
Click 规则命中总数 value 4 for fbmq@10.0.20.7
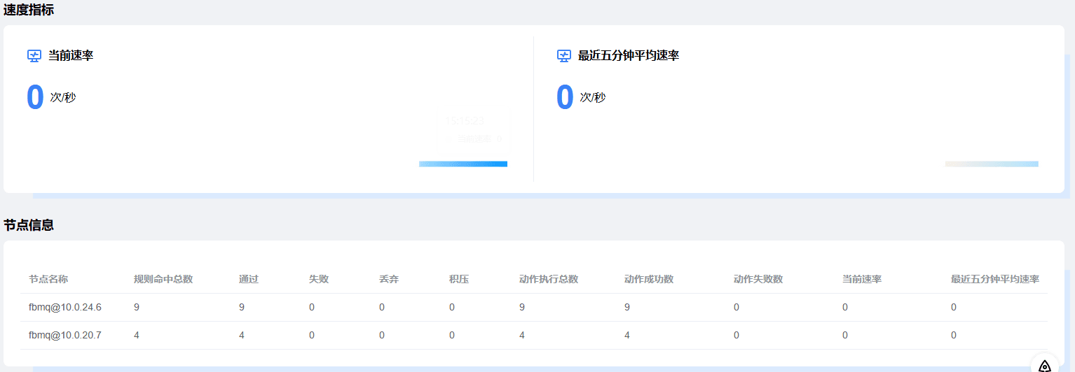click(137, 335)
